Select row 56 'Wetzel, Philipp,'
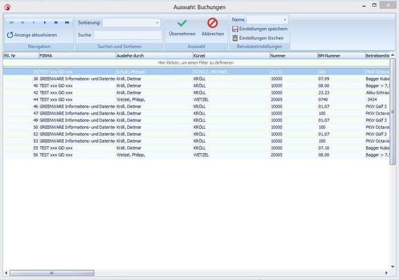This screenshot has width=399, height=280. coord(196,155)
